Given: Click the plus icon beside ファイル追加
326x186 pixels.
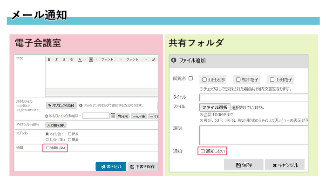Looking at the screenshot, I should [x=174, y=60].
